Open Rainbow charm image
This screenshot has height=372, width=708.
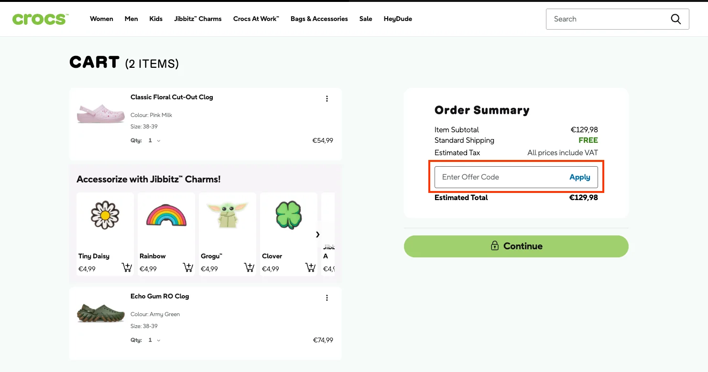coord(166,215)
